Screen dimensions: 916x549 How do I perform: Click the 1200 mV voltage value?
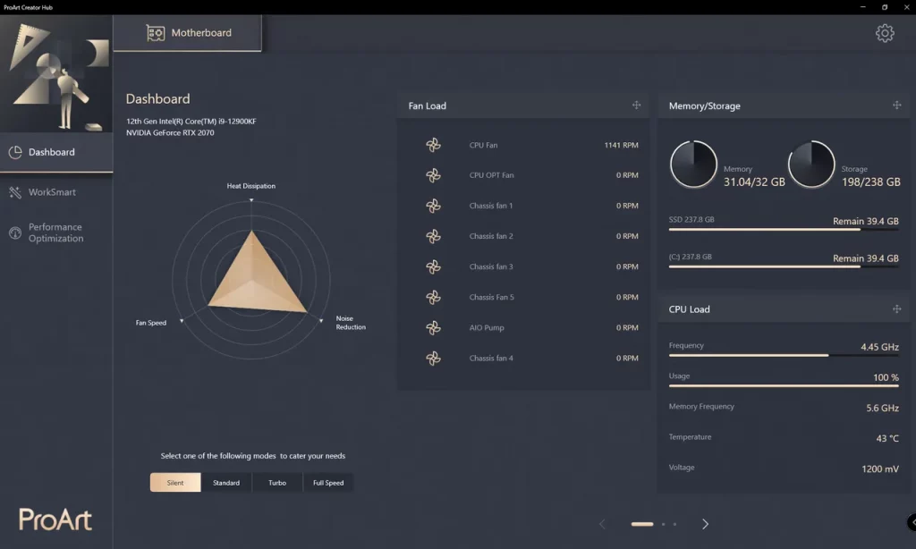click(880, 469)
